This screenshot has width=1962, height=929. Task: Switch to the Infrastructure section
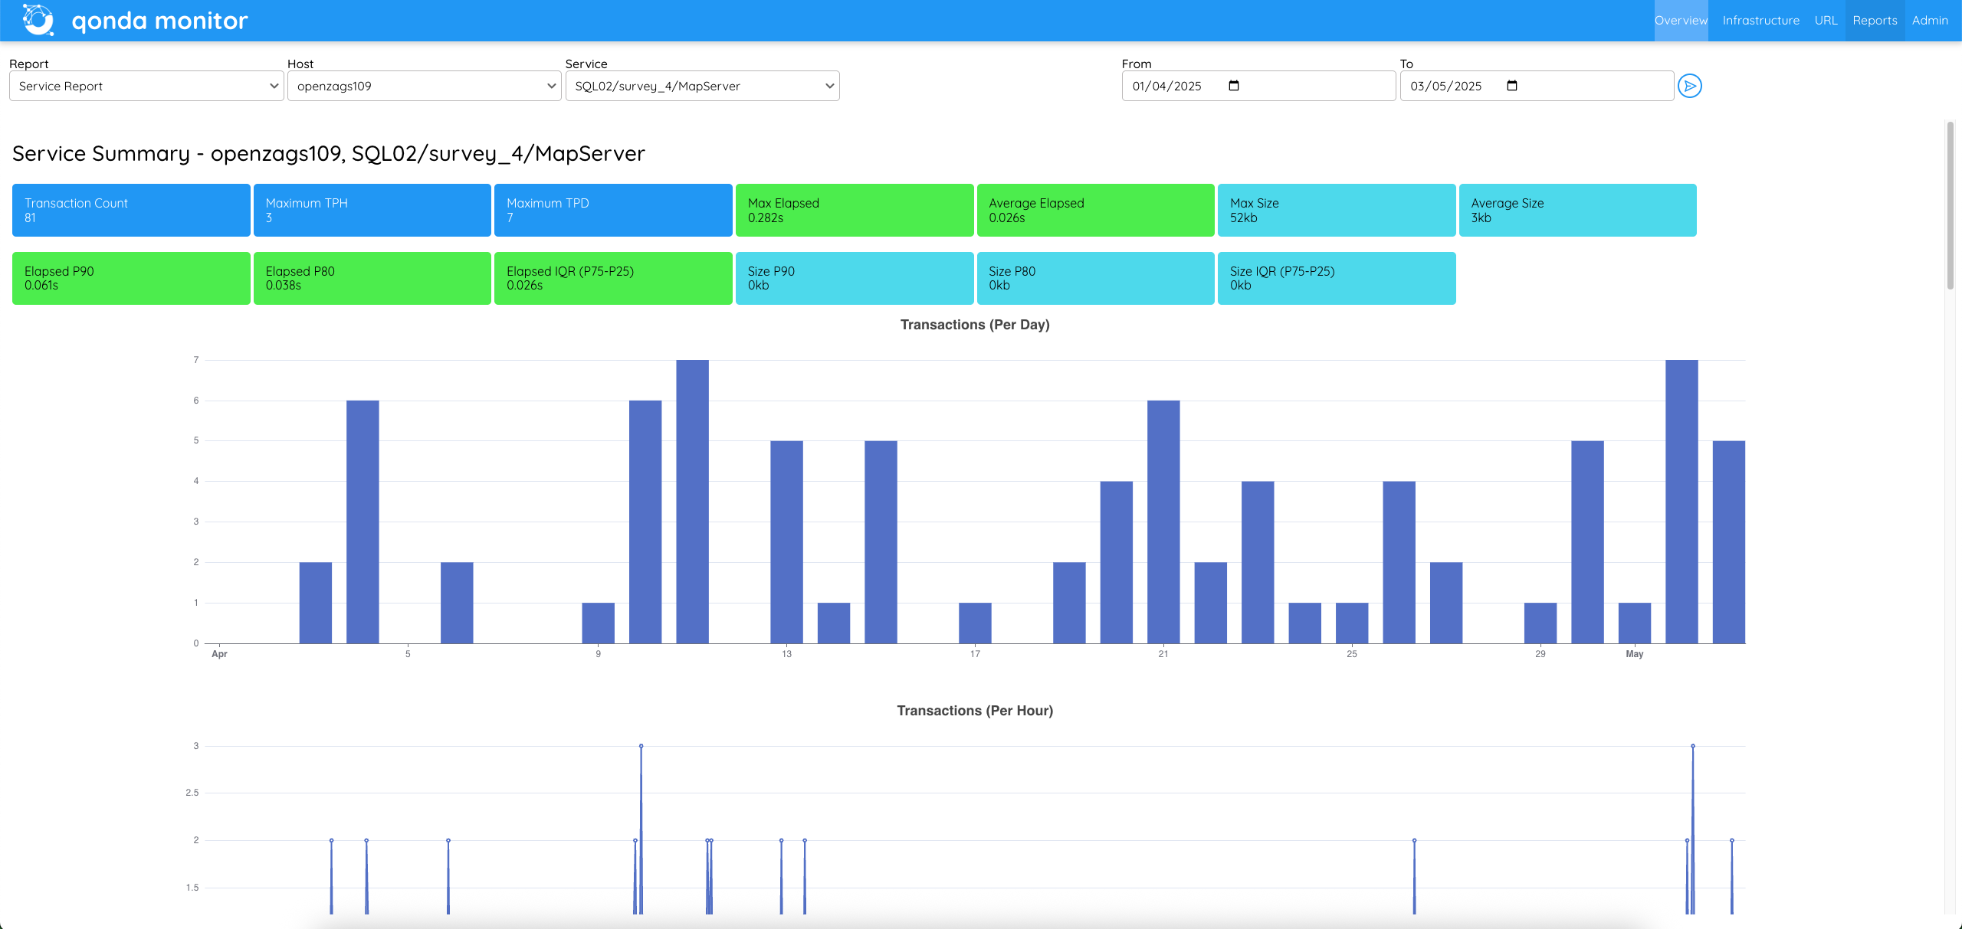click(x=1760, y=20)
